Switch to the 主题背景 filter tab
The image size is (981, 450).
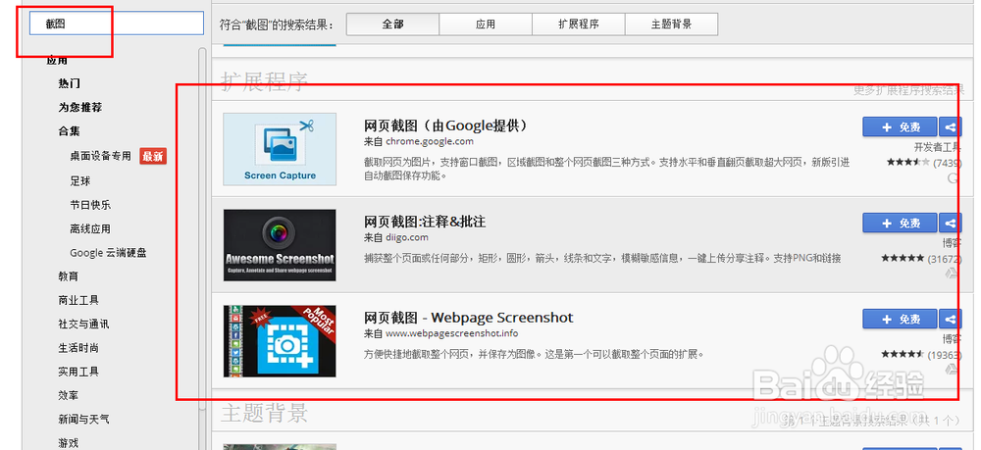tap(671, 25)
